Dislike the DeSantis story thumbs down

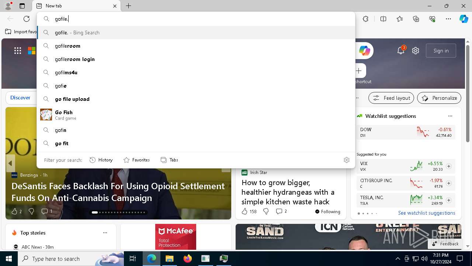point(31,211)
